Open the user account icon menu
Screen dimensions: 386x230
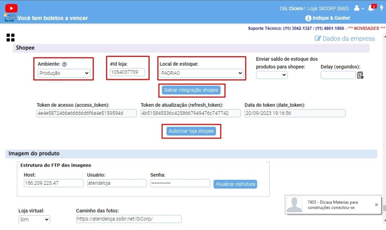[357, 8]
